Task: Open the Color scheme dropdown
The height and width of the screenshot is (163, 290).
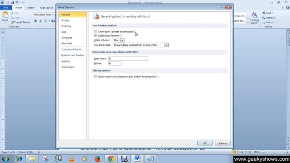Action: coord(122,40)
